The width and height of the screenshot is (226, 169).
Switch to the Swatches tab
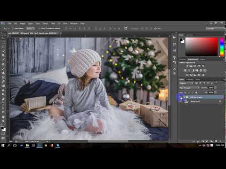pyautogui.click(x=189, y=35)
